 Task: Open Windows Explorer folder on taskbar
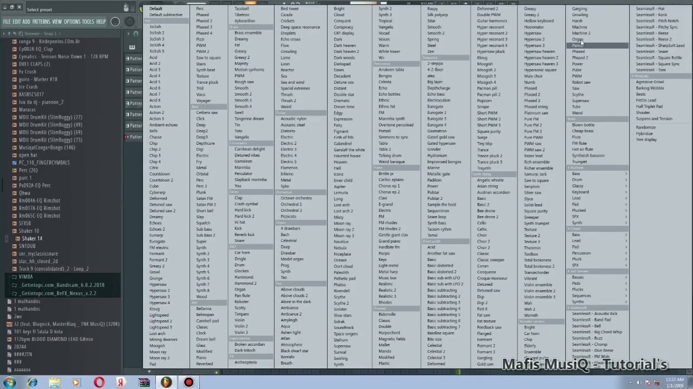(55, 383)
